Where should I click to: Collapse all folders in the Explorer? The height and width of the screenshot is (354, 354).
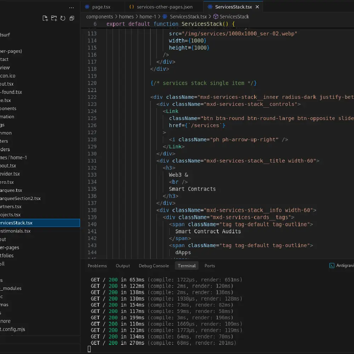[72, 18]
